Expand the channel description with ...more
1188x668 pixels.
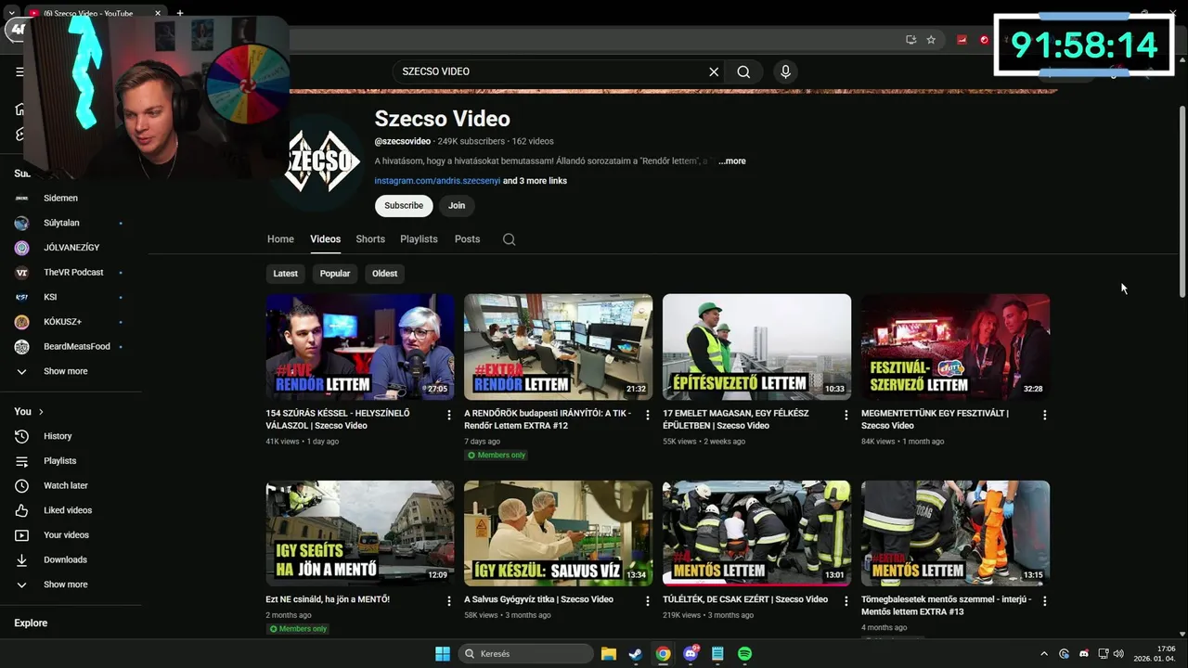coord(731,161)
